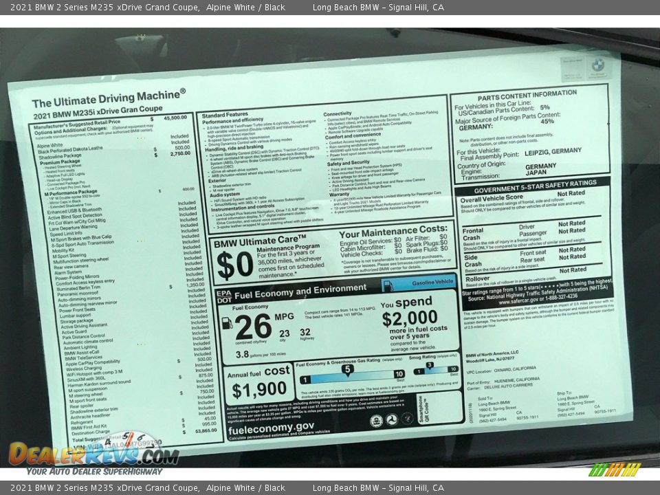This screenshot has height=495, width=660.
Task: Click the 32 highway MPG value
Action: 305,333
